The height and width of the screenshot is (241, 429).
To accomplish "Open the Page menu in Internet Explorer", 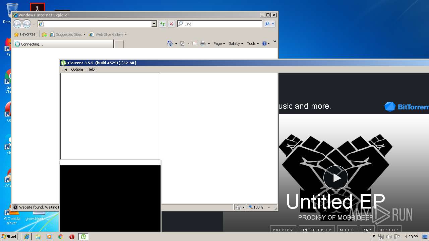I will [219, 44].
